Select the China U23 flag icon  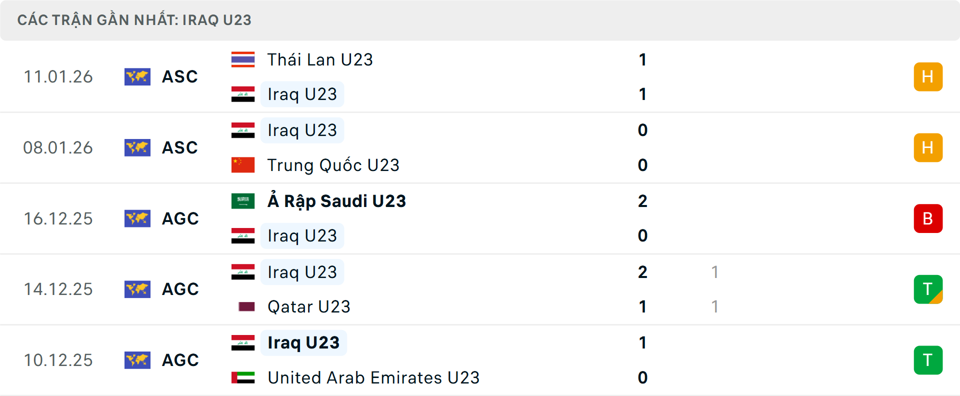click(243, 165)
